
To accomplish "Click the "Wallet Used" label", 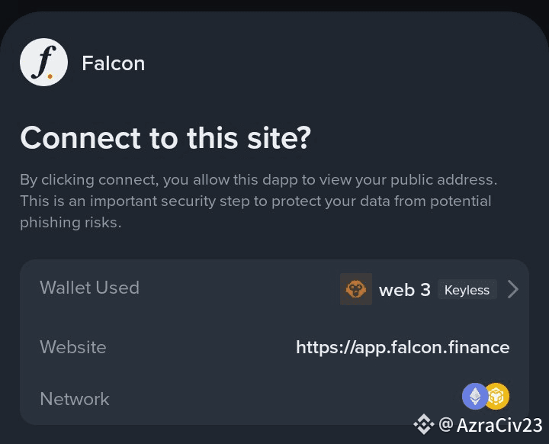I will [x=89, y=288].
